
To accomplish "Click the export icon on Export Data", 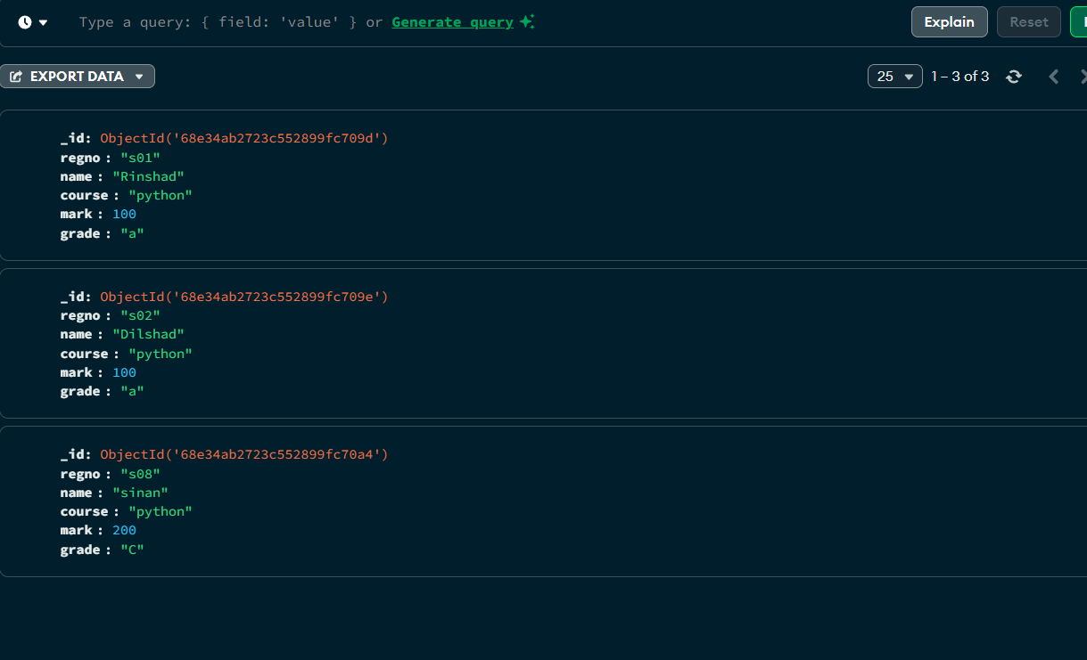I will coord(15,76).
